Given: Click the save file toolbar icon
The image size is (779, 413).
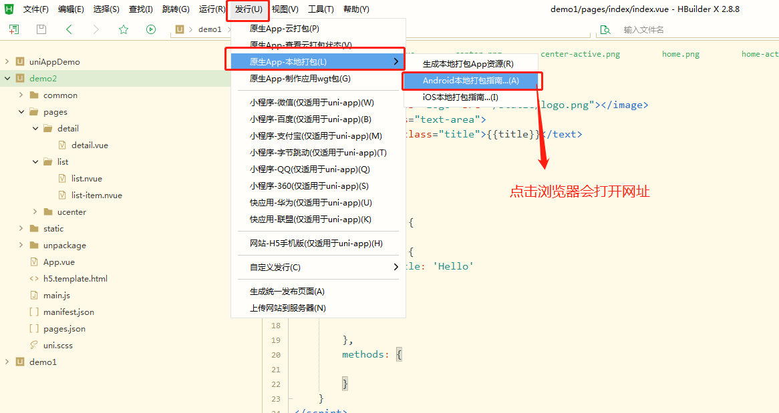Looking at the screenshot, I should point(41,29).
